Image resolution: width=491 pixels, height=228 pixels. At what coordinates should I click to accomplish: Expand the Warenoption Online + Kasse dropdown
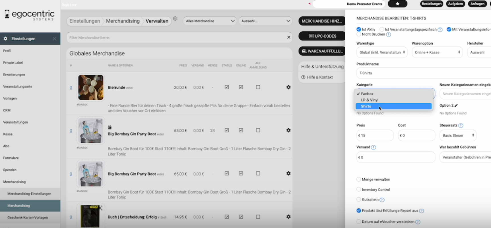pos(437,52)
